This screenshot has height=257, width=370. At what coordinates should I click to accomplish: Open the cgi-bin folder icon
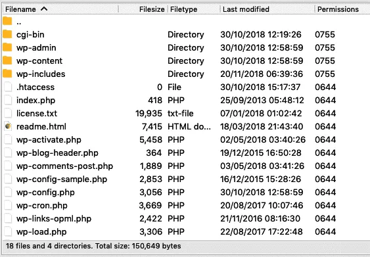point(7,34)
